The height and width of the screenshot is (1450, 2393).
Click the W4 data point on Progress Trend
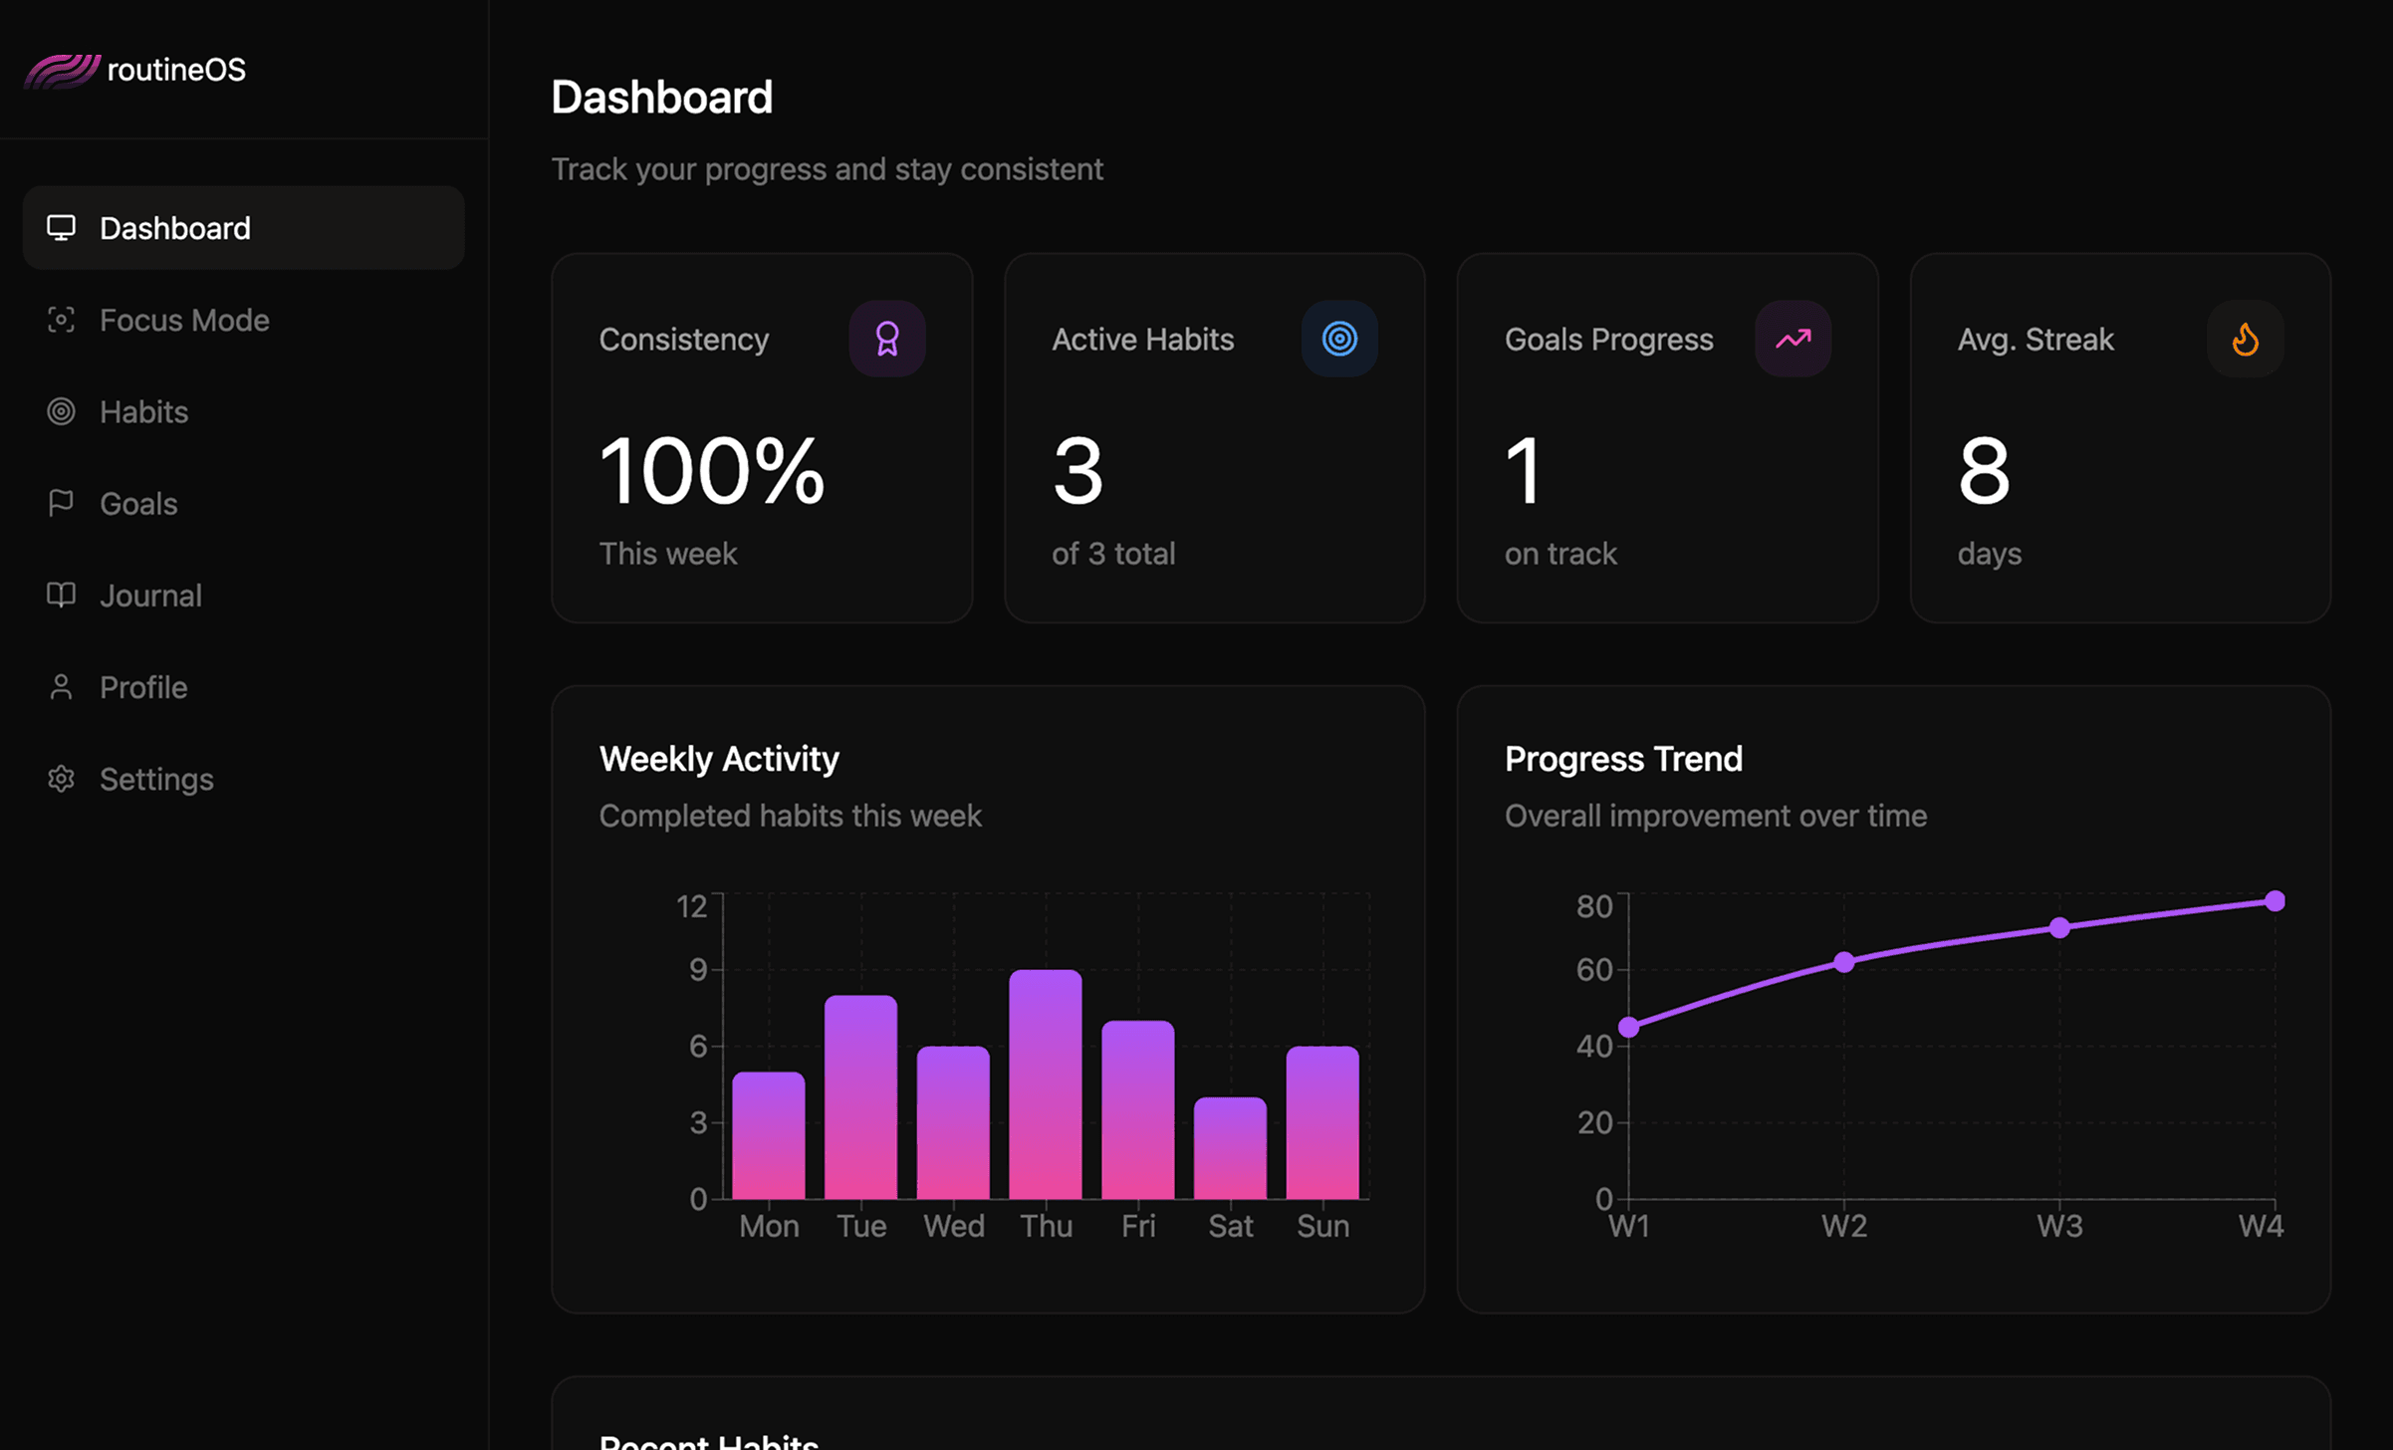[2274, 901]
